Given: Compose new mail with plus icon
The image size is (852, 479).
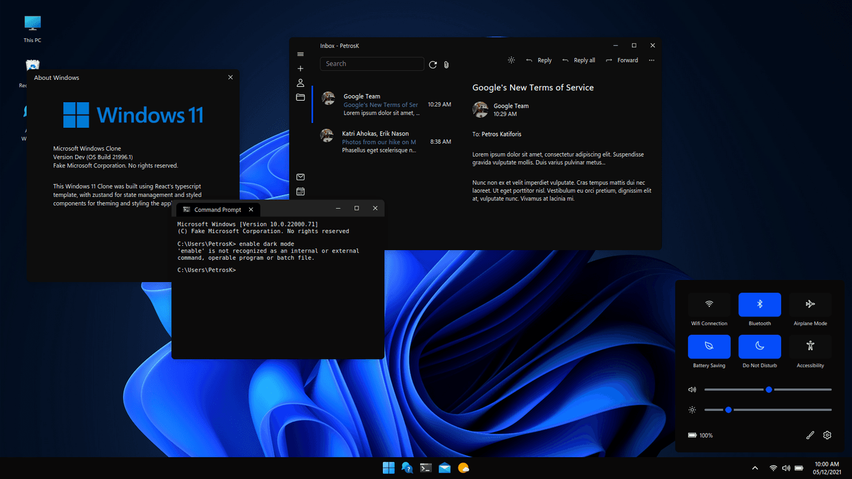Looking at the screenshot, I should pyautogui.click(x=301, y=69).
